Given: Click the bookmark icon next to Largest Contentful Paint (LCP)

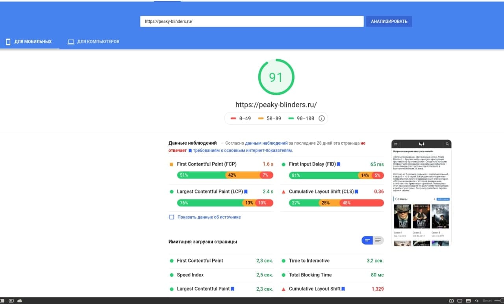Looking at the screenshot, I should tap(246, 192).
